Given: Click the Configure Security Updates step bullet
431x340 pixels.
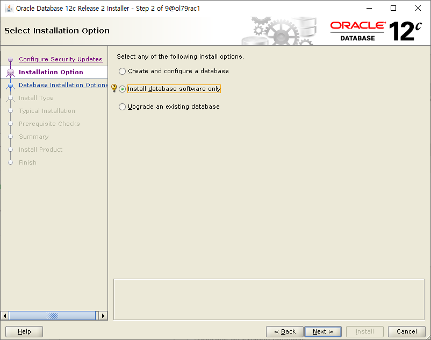Looking at the screenshot, I should click(x=10, y=59).
